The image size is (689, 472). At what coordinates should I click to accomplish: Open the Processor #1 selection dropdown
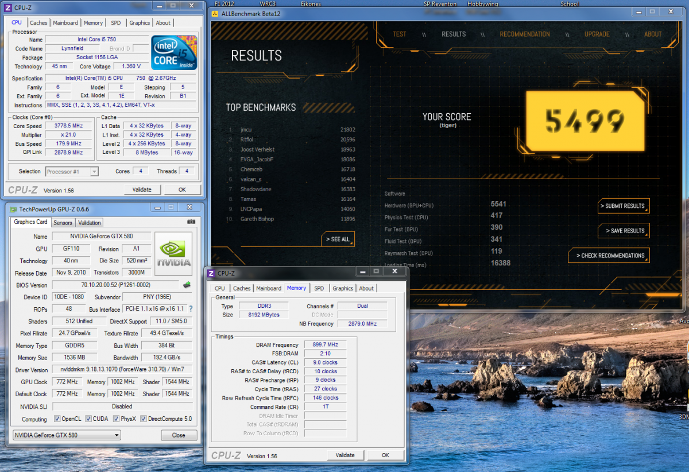72,172
